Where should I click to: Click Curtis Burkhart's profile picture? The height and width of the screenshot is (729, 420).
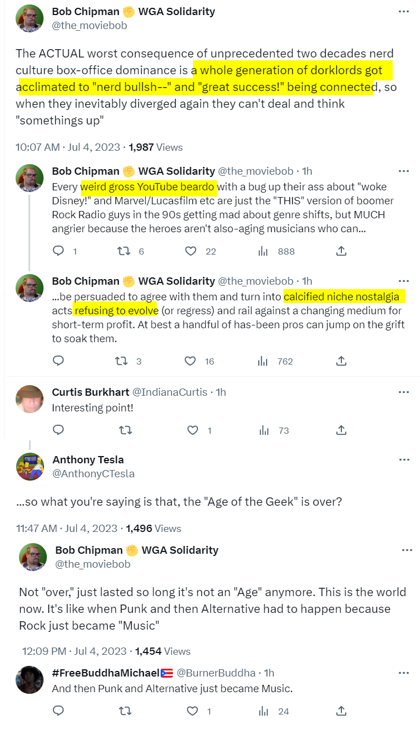pos(30,400)
